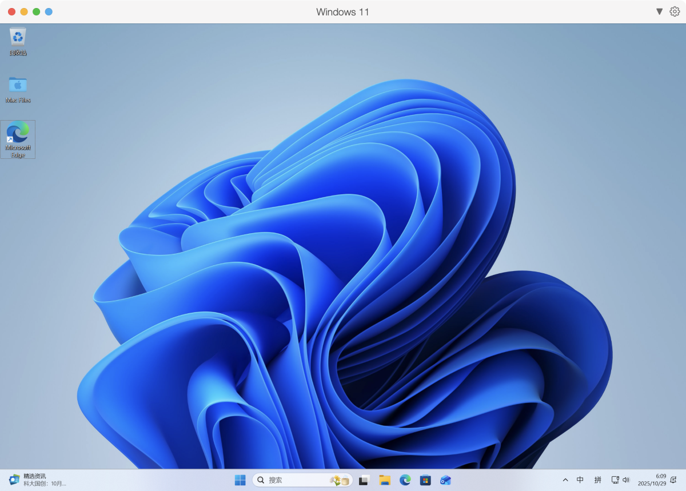686x491 pixels.
Task: Open the virtual machine settings gear
Action: click(675, 11)
